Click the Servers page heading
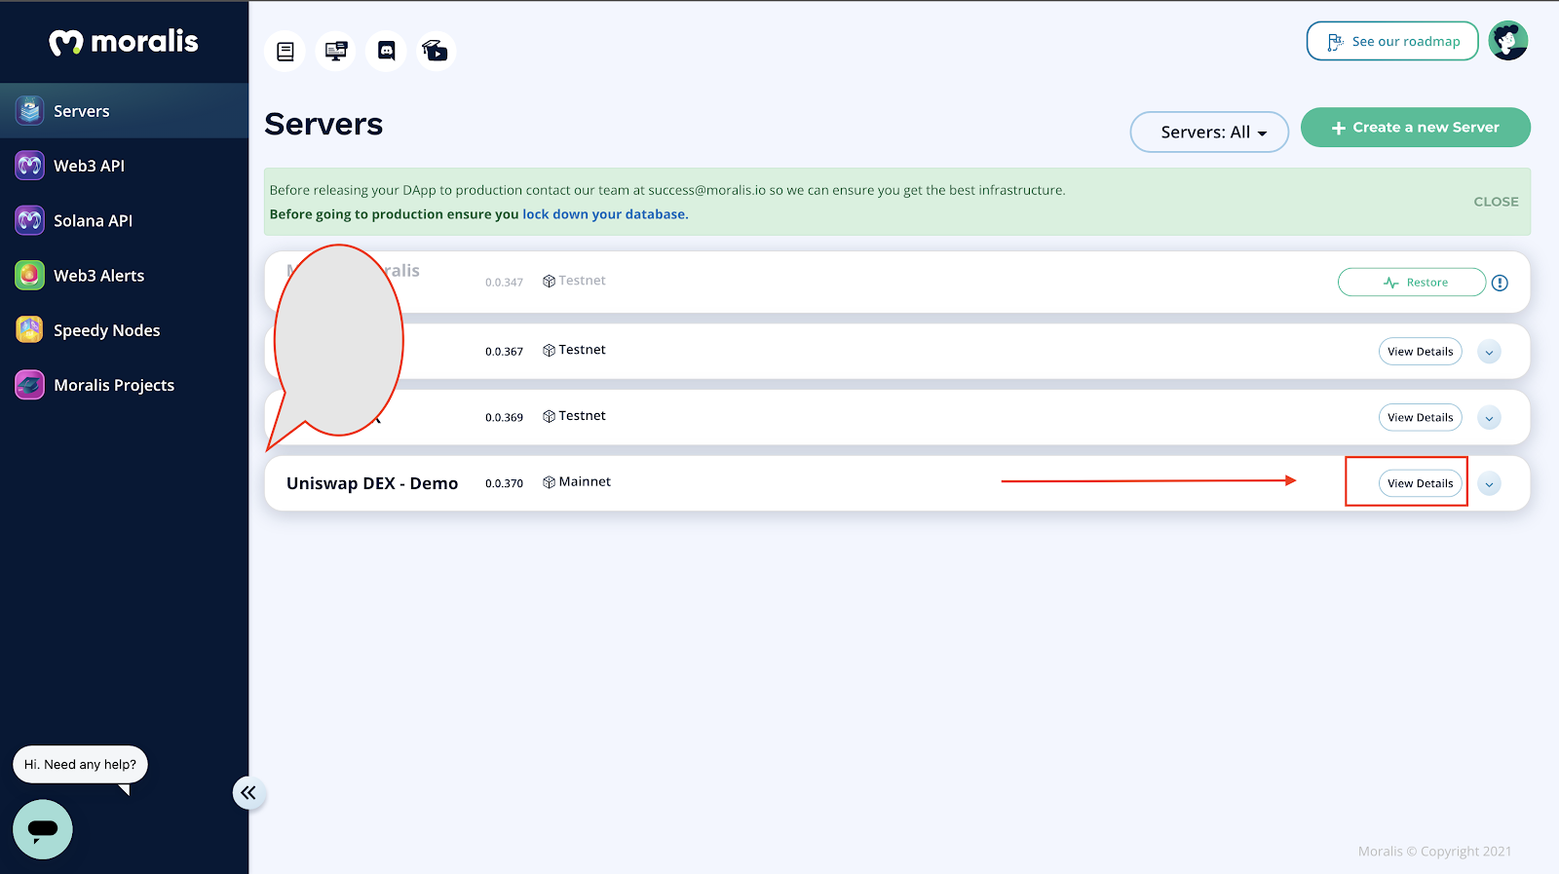Viewport: 1559px width, 874px height. [323, 125]
